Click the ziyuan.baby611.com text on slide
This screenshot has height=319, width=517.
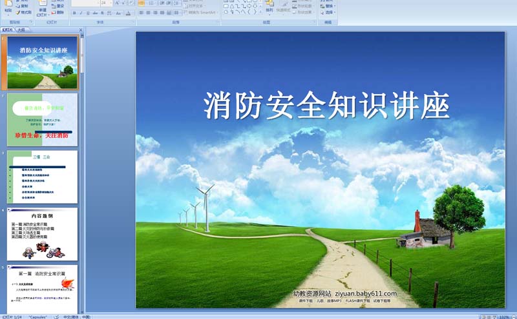pos(366,294)
